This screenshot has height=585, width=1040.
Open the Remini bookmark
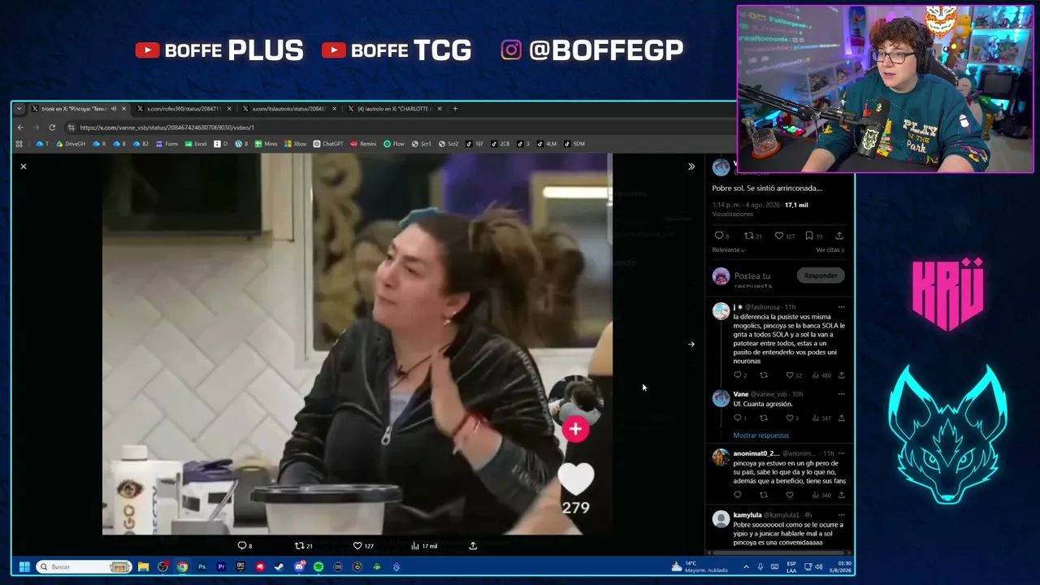[363, 144]
